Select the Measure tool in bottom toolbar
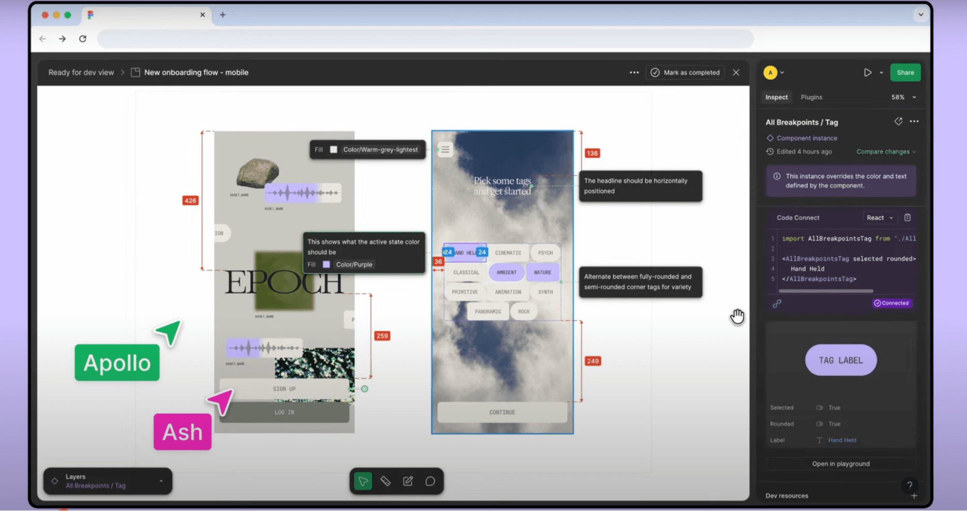 pos(386,481)
